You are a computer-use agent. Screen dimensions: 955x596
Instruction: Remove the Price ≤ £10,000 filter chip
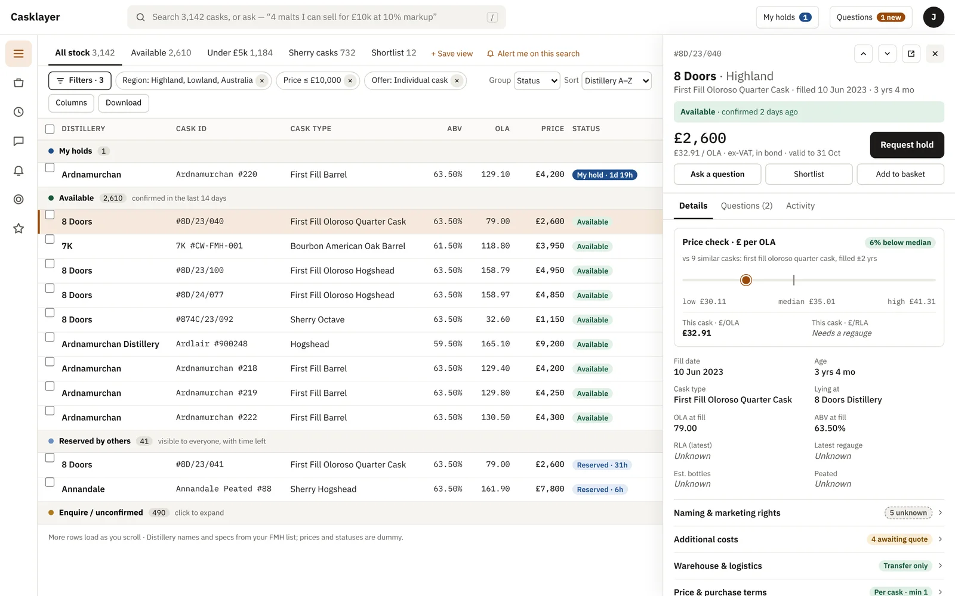tap(350, 80)
